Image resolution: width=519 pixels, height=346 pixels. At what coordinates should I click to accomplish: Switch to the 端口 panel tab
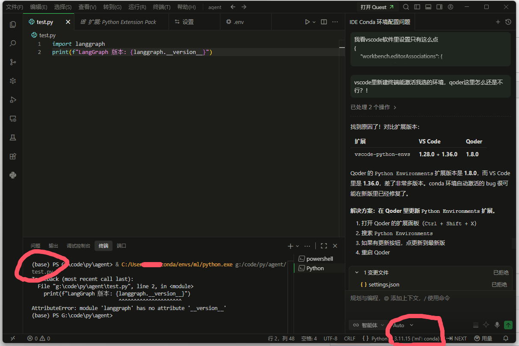pos(122,246)
